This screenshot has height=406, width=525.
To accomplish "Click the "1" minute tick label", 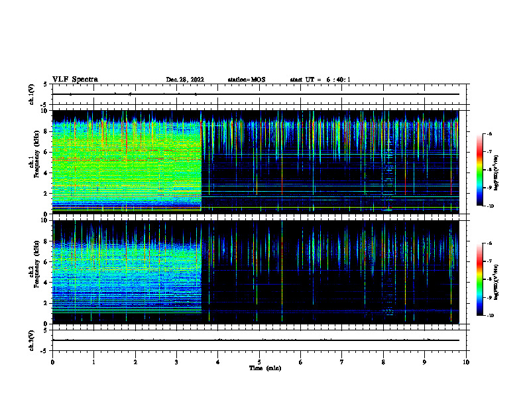I will coord(93,362).
